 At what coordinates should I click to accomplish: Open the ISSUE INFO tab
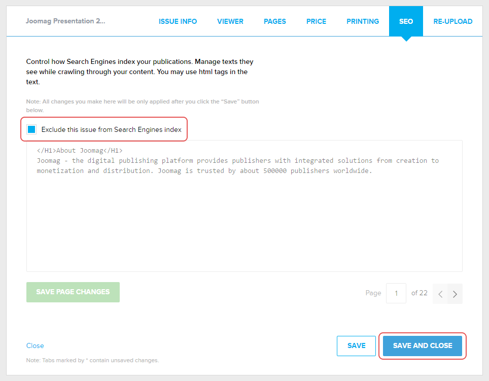click(x=178, y=21)
